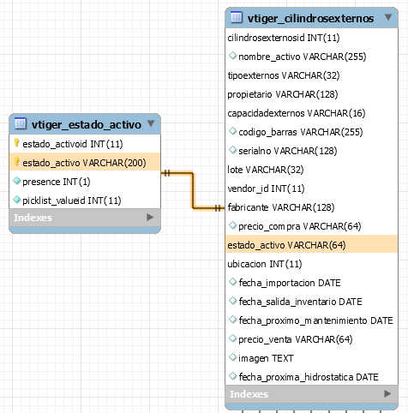Click the diamond icon next to presence
The width and height of the screenshot is (408, 413).
point(17,181)
